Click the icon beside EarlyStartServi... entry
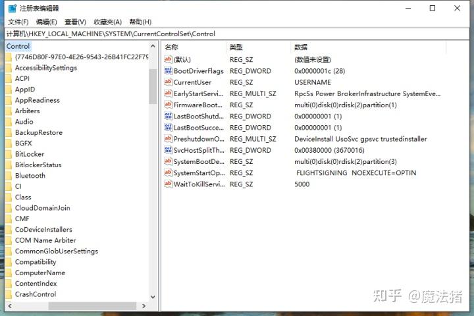Screen dimensions: 474x316 168,93
